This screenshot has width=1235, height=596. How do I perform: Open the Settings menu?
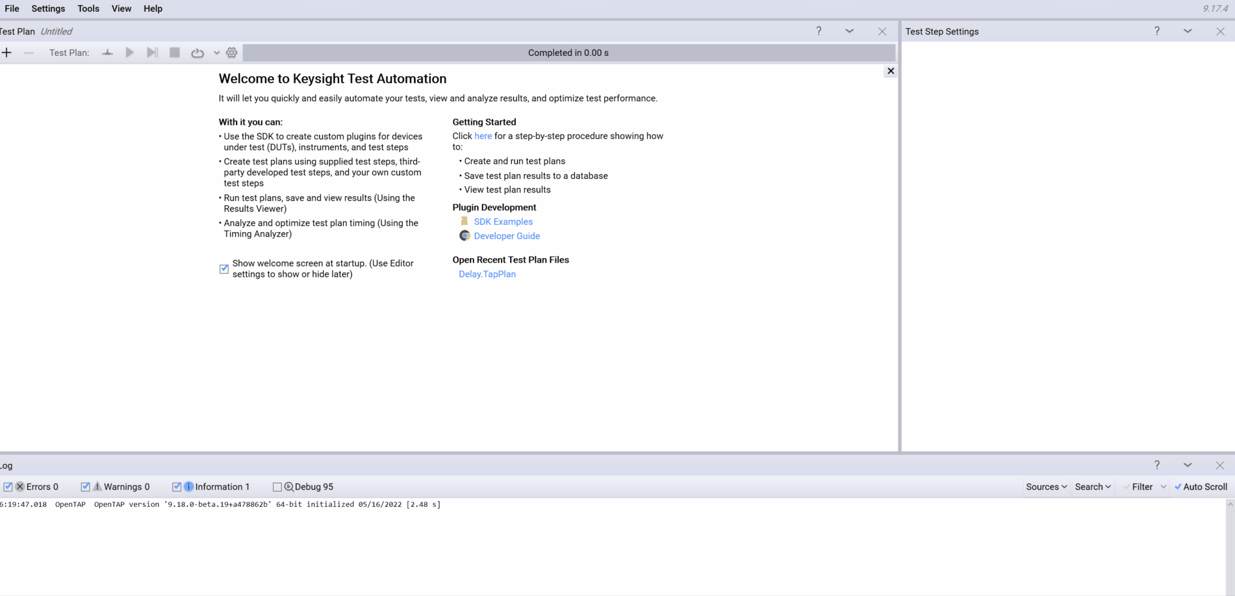pyautogui.click(x=47, y=8)
